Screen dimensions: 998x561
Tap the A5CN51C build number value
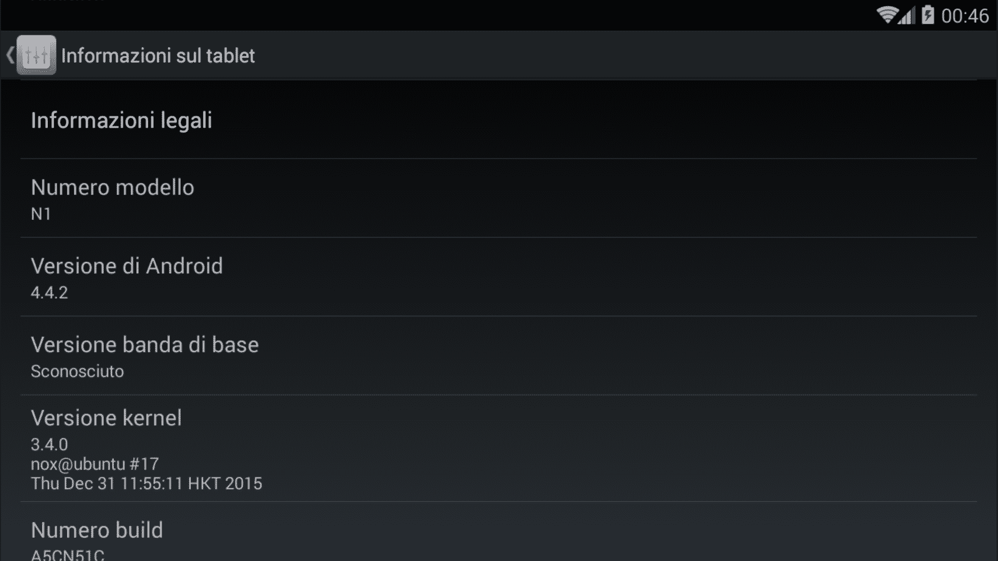tap(68, 555)
